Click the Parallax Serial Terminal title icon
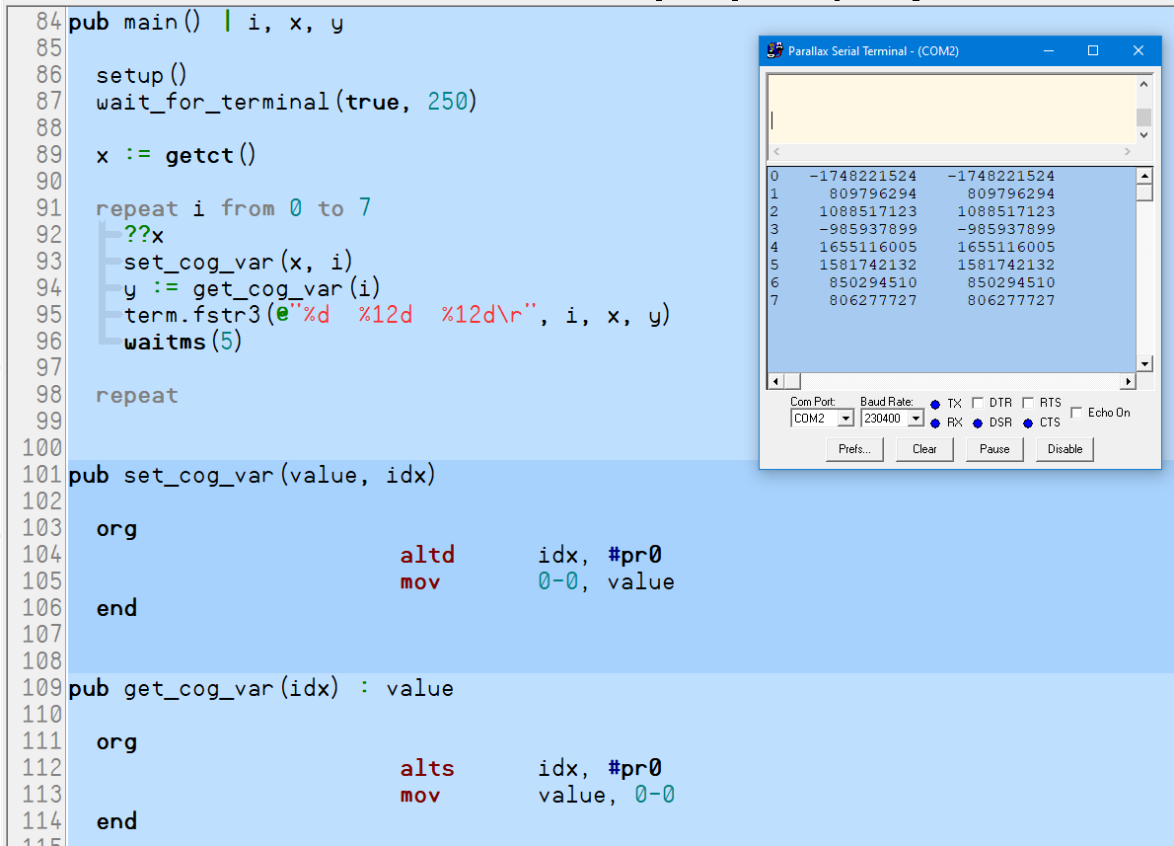Image resolution: width=1174 pixels, height=846 pixels. (x=774, y=51)
